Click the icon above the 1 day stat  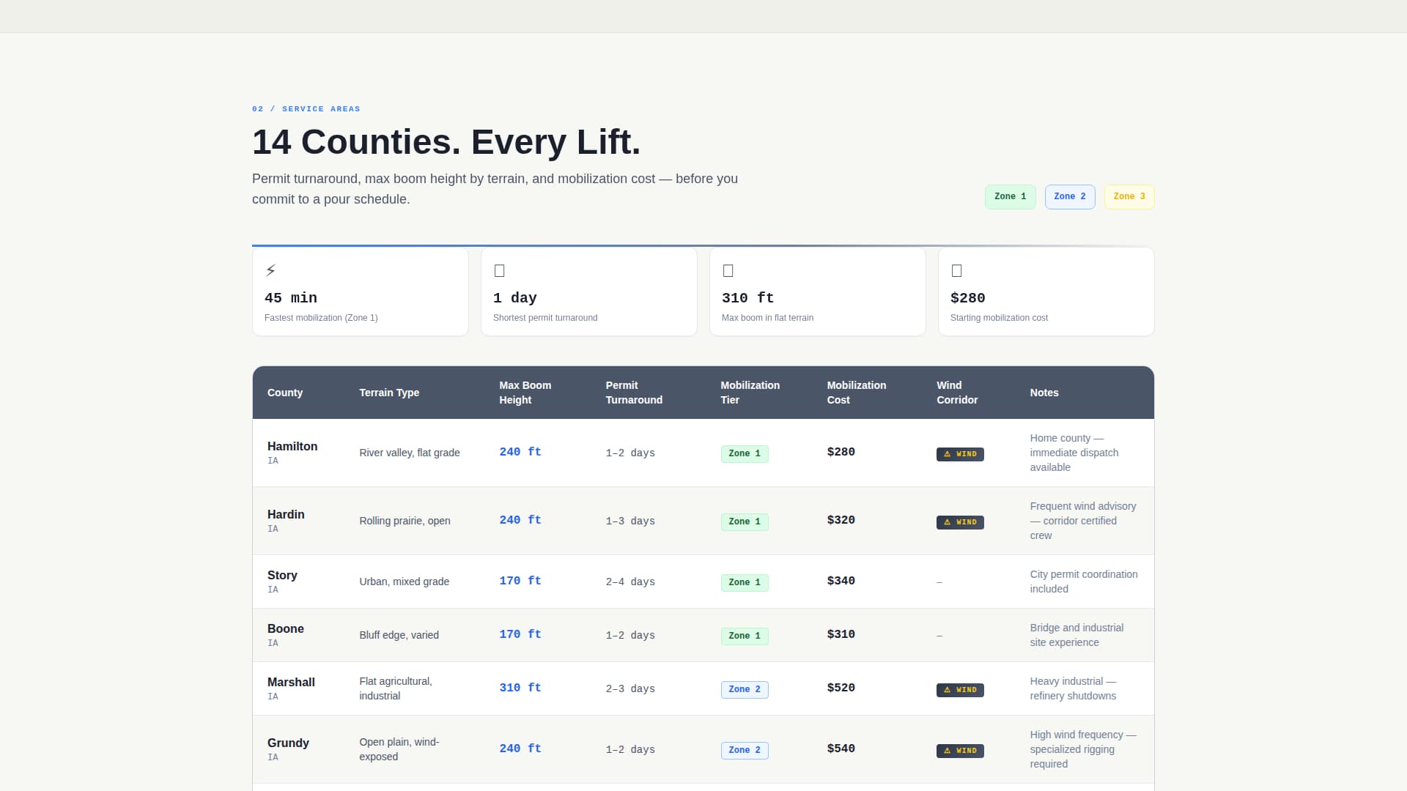(x=500, y=271)
